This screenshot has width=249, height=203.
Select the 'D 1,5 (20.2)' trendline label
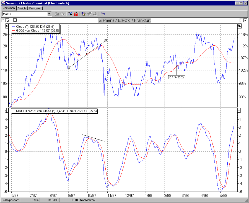(x=177, y=77)
